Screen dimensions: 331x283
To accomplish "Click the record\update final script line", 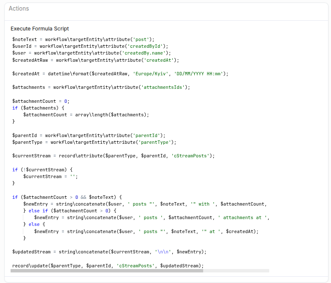I will tap(108, 266).
